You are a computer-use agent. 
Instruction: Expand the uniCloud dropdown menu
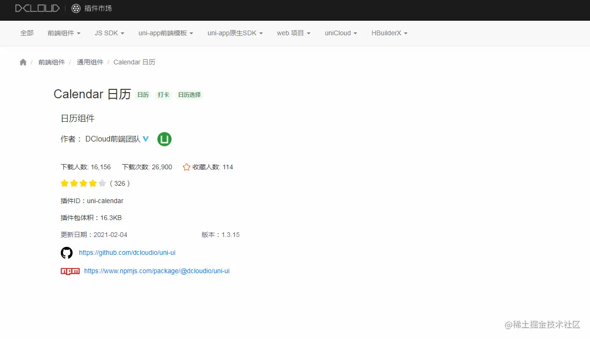[x=341, y=33]
